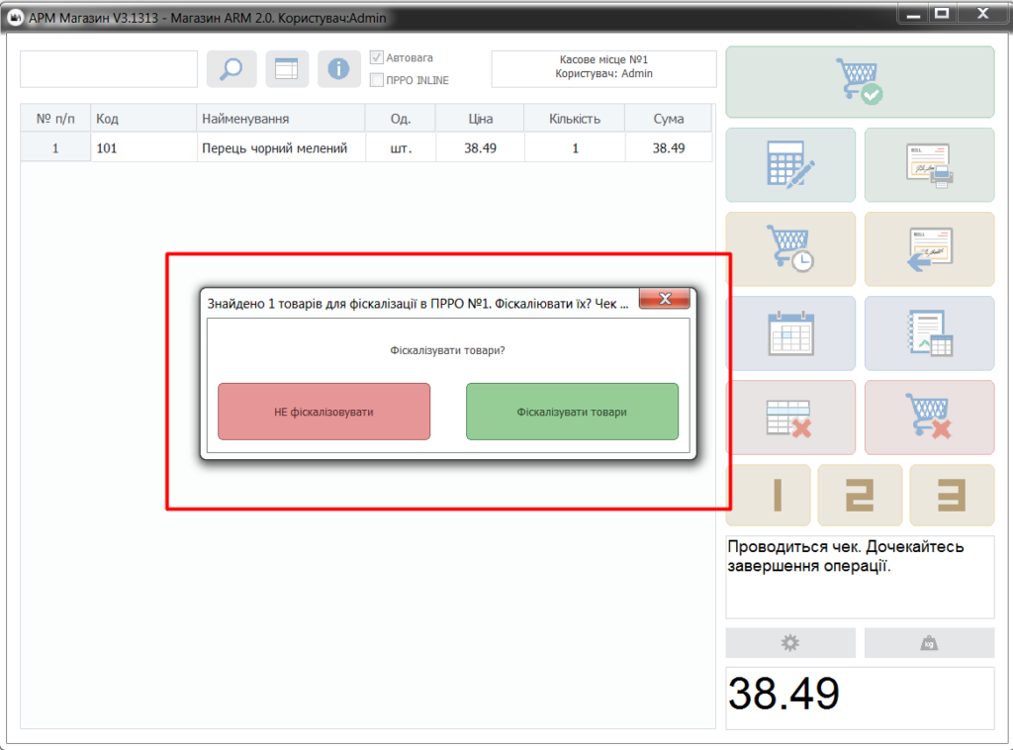The width and height of the screenshot is (1013, 750).
Task: Enable the ПРРО INLINE checkbox
Action: [377, 80]
